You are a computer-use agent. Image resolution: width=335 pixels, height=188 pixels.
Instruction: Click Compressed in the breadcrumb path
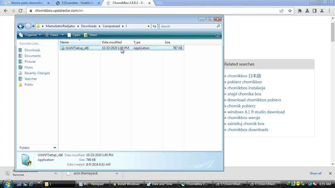tap(111, 26)
